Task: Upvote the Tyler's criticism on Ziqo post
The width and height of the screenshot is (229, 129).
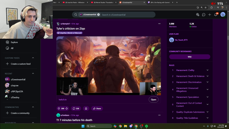Action: pyautogui.click(x=59, y=109)
